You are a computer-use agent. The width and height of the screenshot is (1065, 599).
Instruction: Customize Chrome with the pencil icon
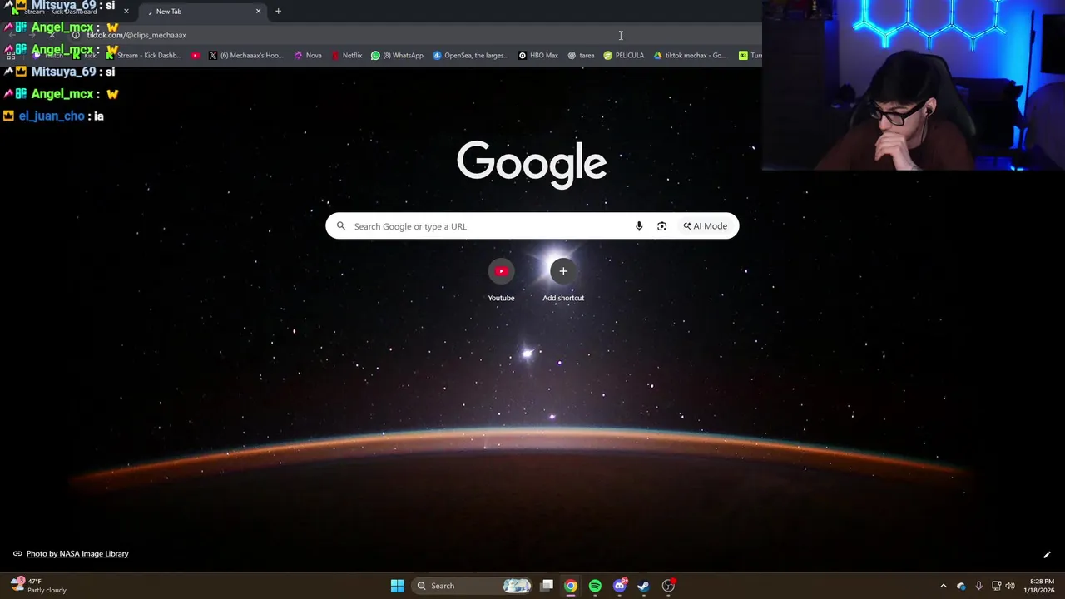tap(1047, 555)
